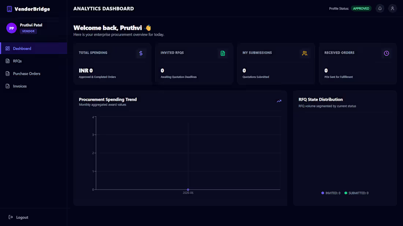The image size is (403, 226).
Task: Click the green document icon in Invited RFQs
Action: click(223, 53)
